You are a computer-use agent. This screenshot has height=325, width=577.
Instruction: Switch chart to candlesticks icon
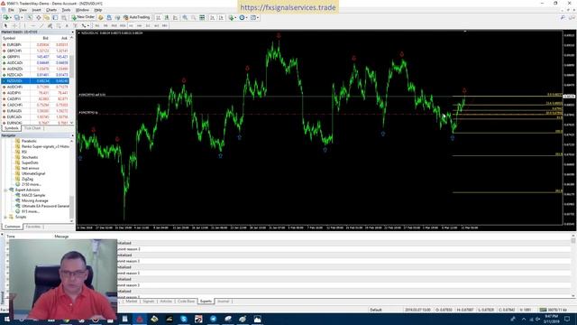(167, 17)
